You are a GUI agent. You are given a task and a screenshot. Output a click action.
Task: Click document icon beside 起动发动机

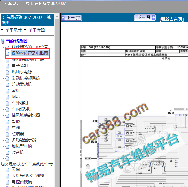click(x=7, y=85)
